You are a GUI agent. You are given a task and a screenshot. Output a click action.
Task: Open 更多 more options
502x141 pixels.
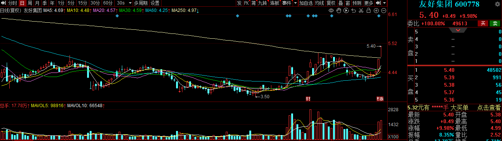click(x=369, y=3)
